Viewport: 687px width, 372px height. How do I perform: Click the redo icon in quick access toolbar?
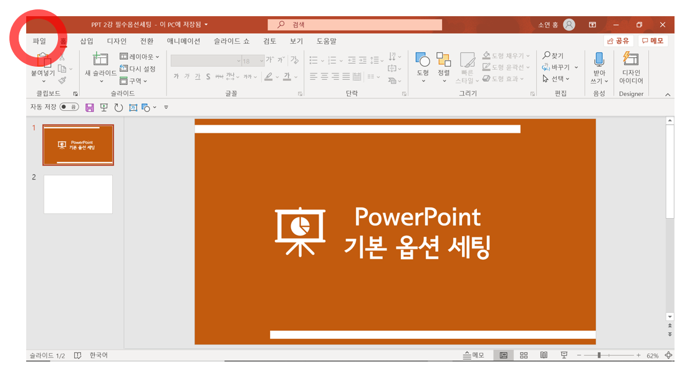(x=118, y=107)
